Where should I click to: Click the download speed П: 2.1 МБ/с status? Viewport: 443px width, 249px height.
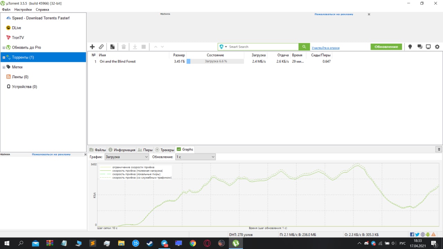point(298,234)
